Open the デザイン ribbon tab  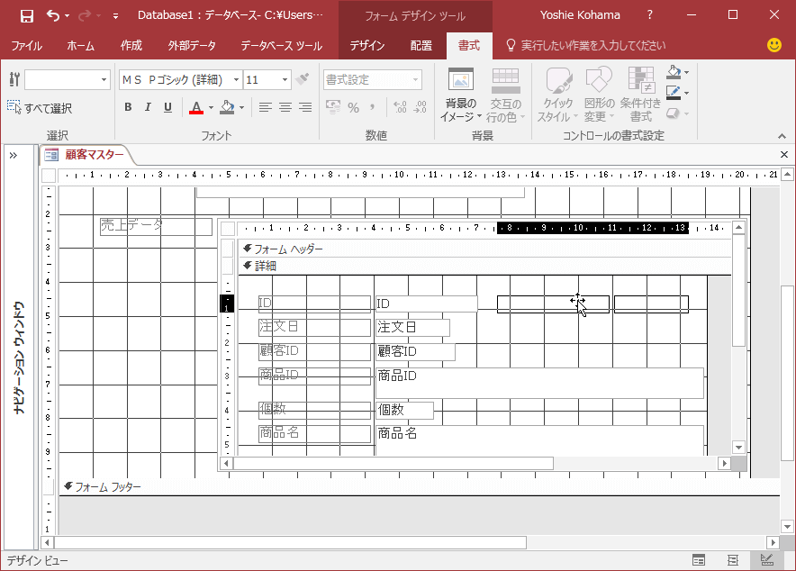(366, 45)
